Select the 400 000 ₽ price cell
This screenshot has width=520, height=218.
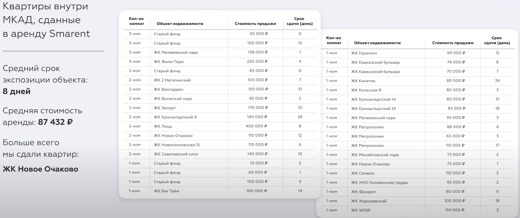coord(256,126)
